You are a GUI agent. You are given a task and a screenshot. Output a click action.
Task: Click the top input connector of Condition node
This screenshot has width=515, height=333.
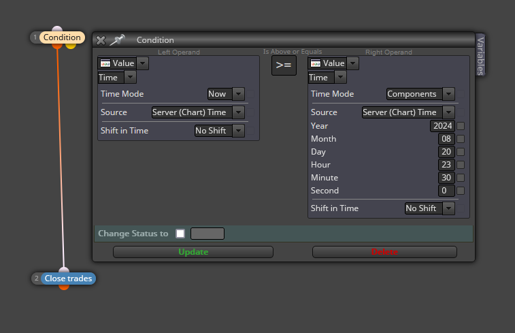click(57, 29)
